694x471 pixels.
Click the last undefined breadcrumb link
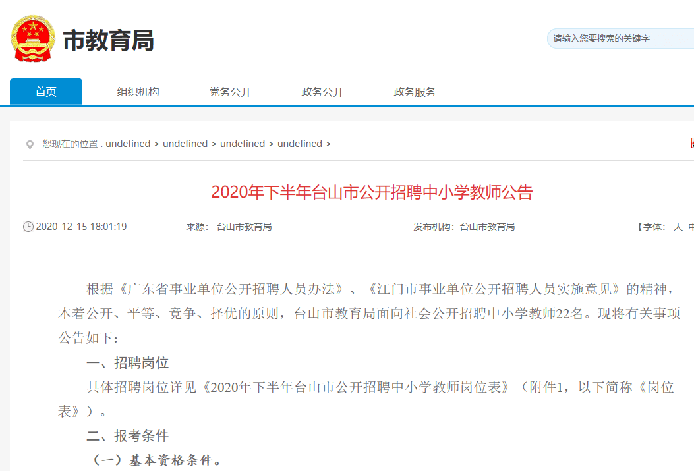pos(300,144)
